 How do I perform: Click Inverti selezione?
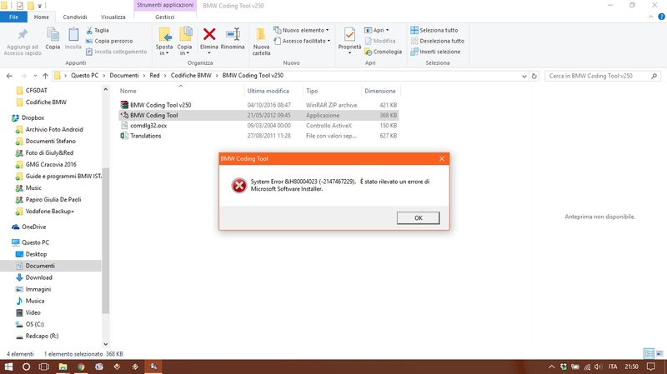coord(435,52)
